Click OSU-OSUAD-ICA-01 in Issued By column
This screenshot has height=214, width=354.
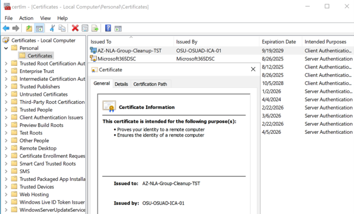(199, 50)
